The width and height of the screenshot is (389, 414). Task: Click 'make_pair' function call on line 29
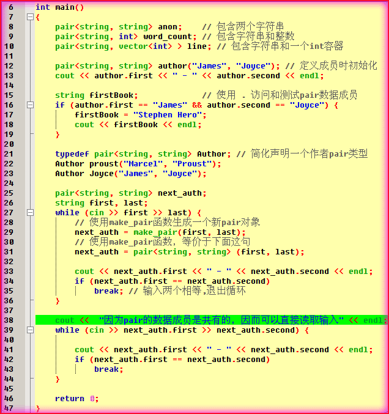(155, 232)
